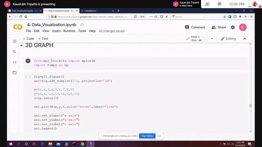Hide the screen sharing notification
This screenshot has height=147, width=262.
(x=159, y=136)
